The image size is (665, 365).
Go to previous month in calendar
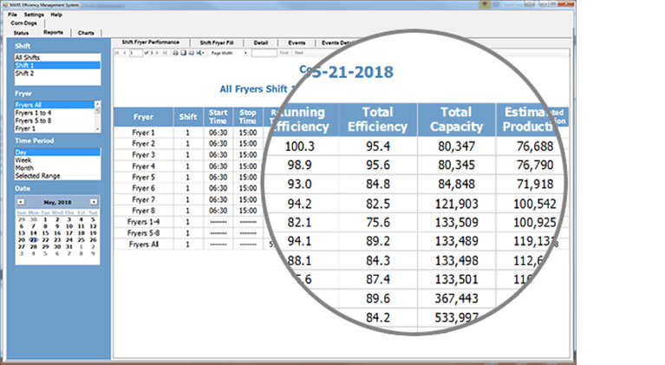coord(21,201)
